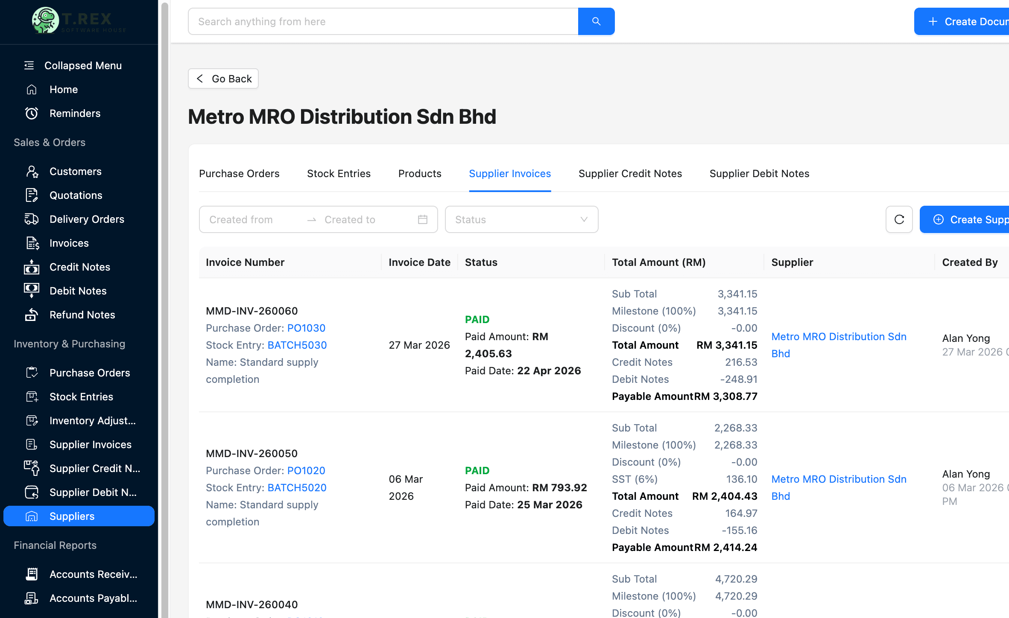Click the Delivery Orders truck icon

pos(32,219)
